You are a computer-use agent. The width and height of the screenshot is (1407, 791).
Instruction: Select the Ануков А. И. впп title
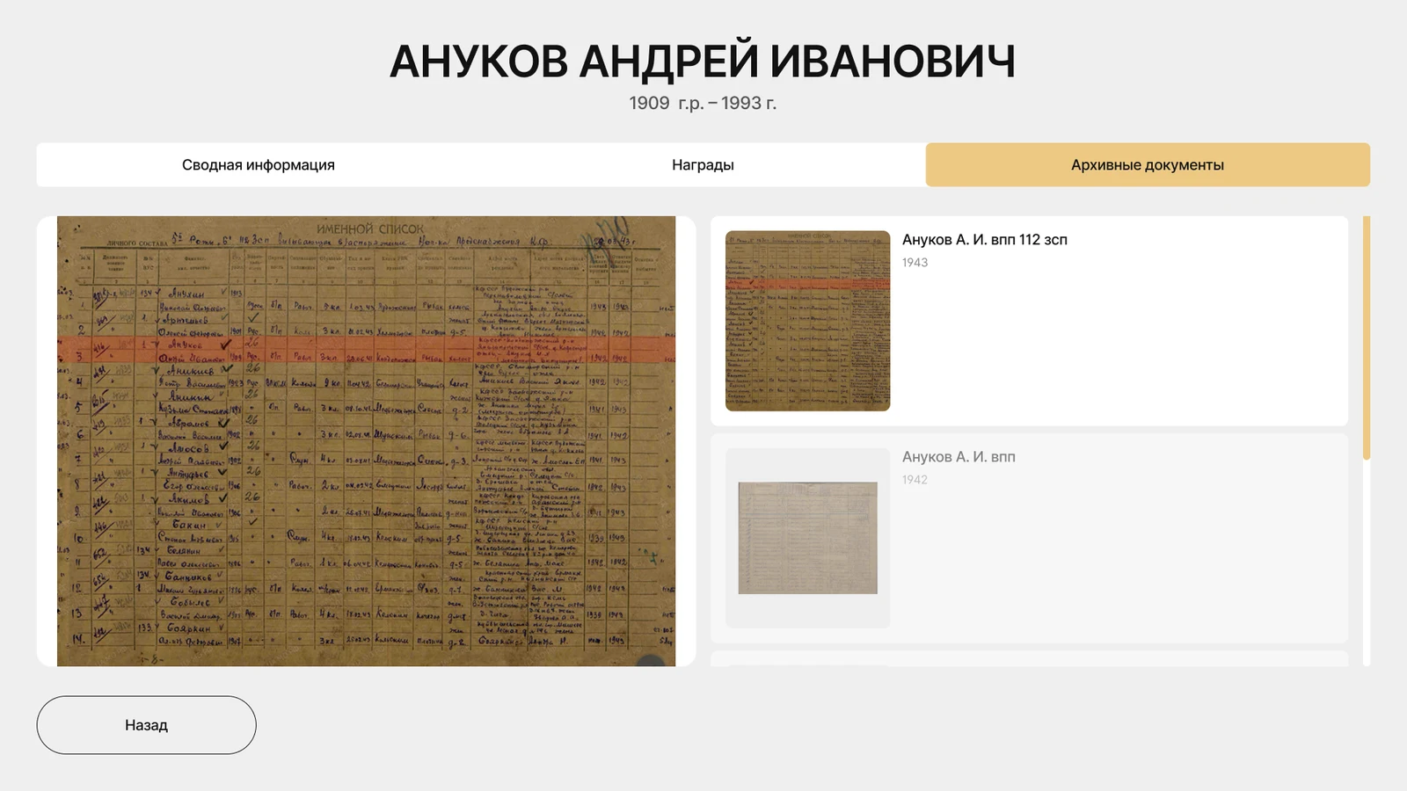pyautogui.click(x=959, y=457)
